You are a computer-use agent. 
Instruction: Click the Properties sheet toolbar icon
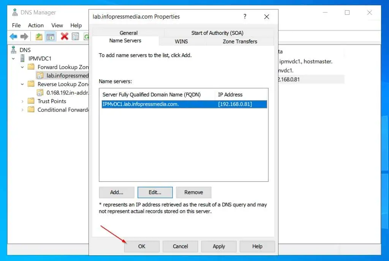pos(75,37)
